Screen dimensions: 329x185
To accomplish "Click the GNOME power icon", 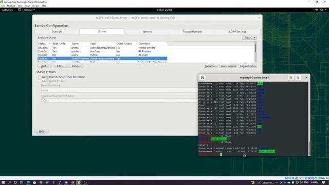I will (321, 10).
